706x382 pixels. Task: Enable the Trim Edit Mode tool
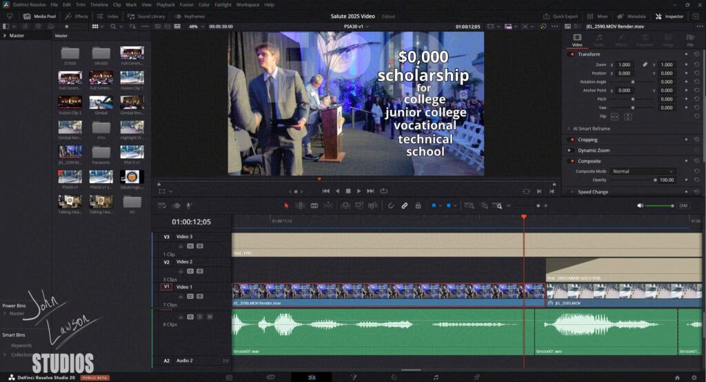(x=301, y=206)
